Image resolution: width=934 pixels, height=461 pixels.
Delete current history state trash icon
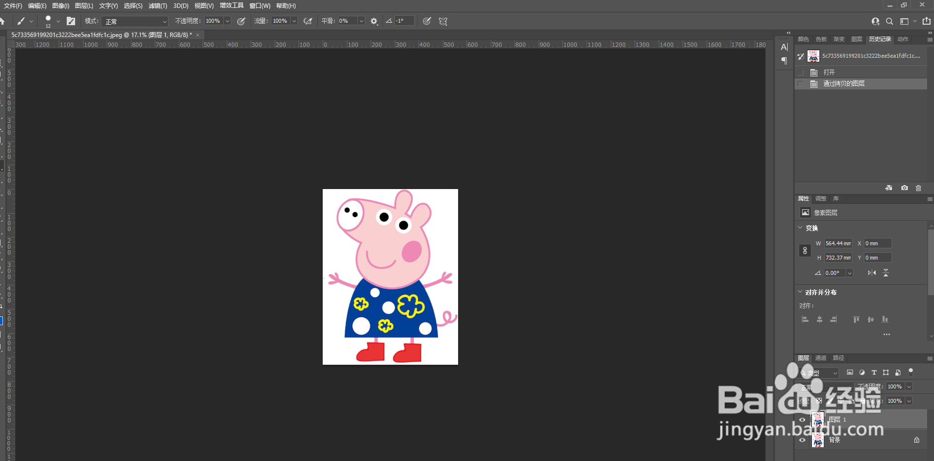click(919, 188)
